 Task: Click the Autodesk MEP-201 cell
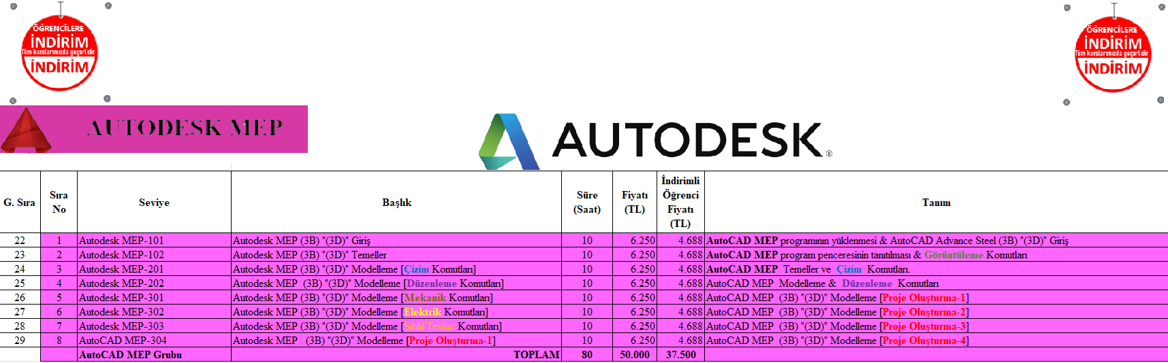point(155,269)
